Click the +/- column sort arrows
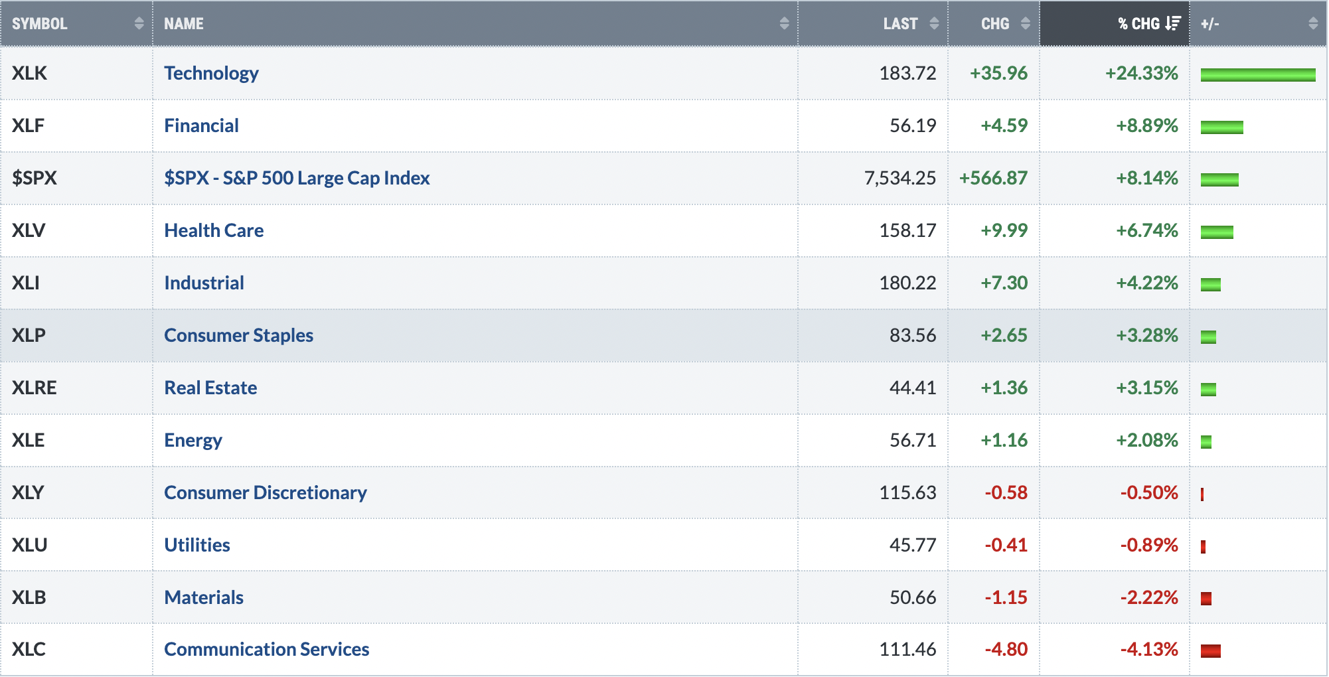The image size is (1329, 677). tap(1313, 24)
